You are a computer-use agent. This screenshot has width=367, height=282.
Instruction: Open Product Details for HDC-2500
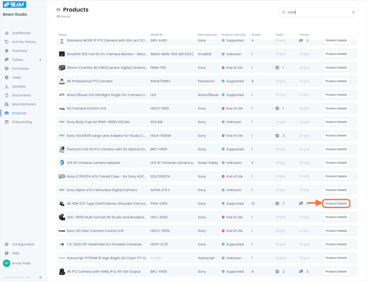pos(336,217)
